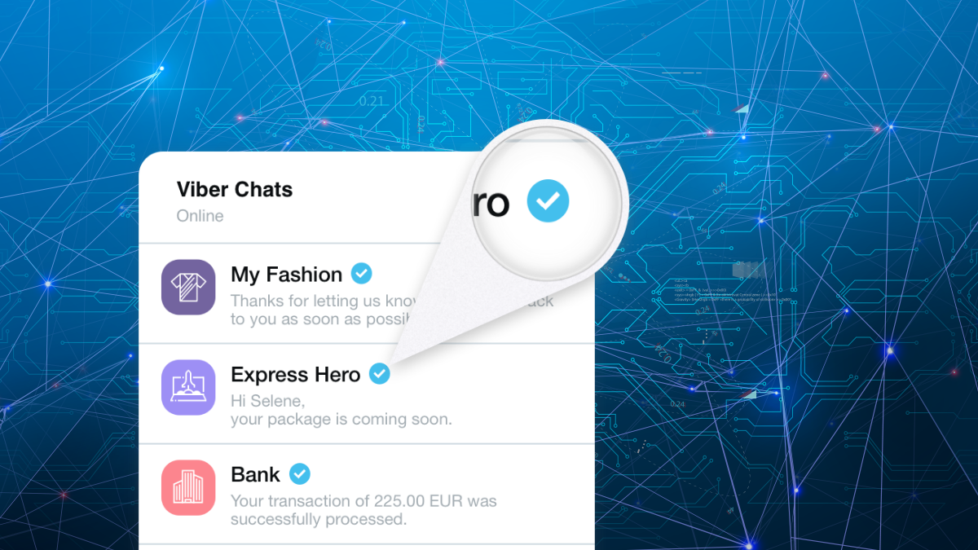
Task: Select the Bank chat name
Action: click(255, 474)
